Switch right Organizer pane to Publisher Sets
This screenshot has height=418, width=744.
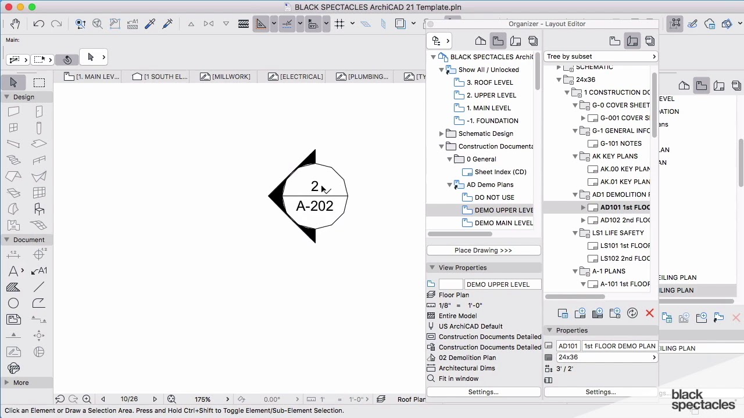(650, 41)
